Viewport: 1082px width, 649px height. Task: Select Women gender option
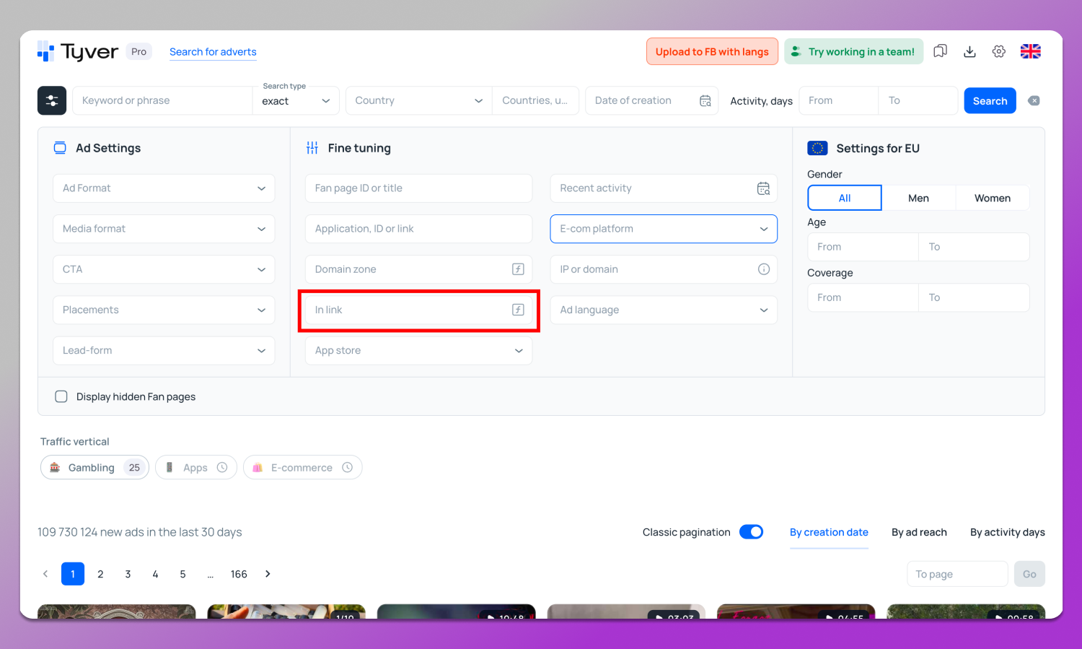pyautogui.click(x=992, y=198)
